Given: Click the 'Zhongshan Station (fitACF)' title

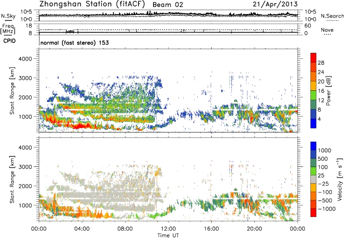Looking at the screenshot, I should 92,4.
